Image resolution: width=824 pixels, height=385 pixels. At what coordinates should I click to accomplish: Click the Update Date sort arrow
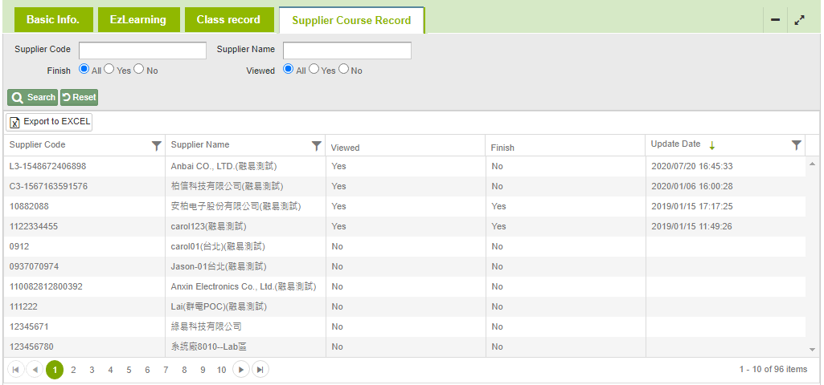711,145
